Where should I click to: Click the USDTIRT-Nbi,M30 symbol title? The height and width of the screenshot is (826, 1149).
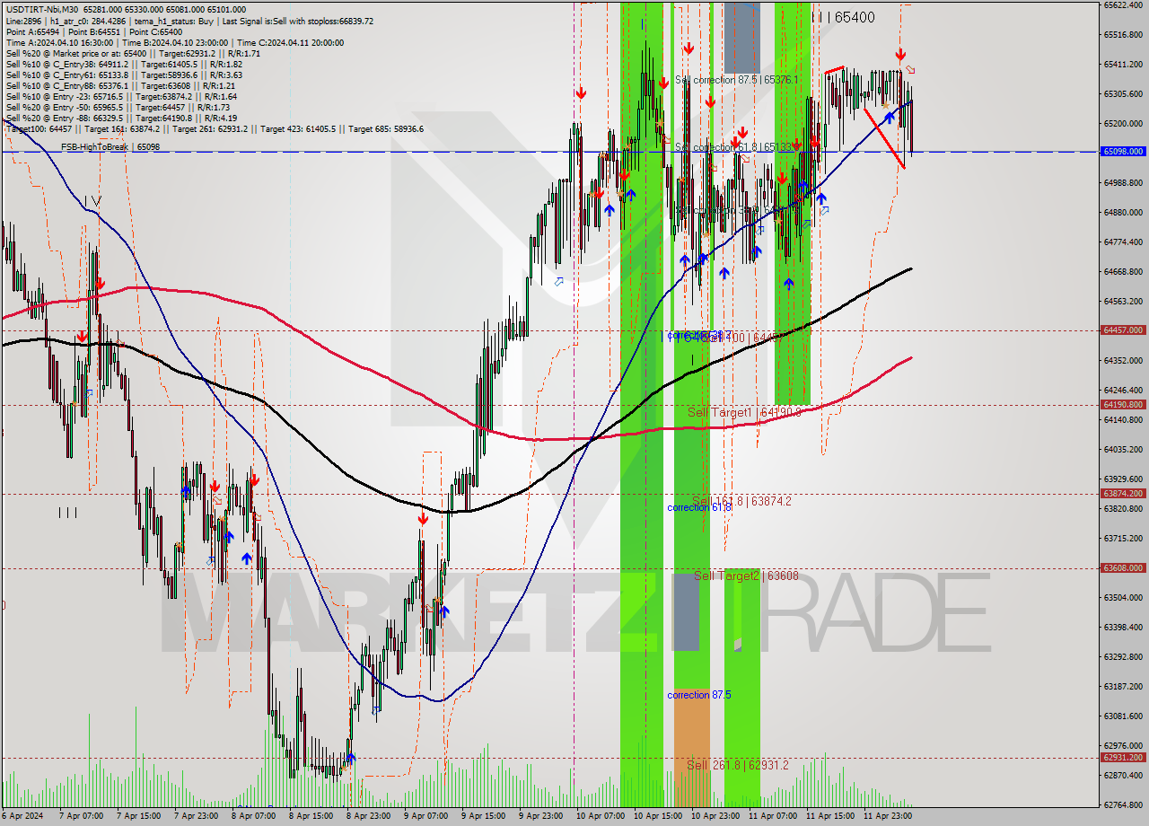[42, 10]
